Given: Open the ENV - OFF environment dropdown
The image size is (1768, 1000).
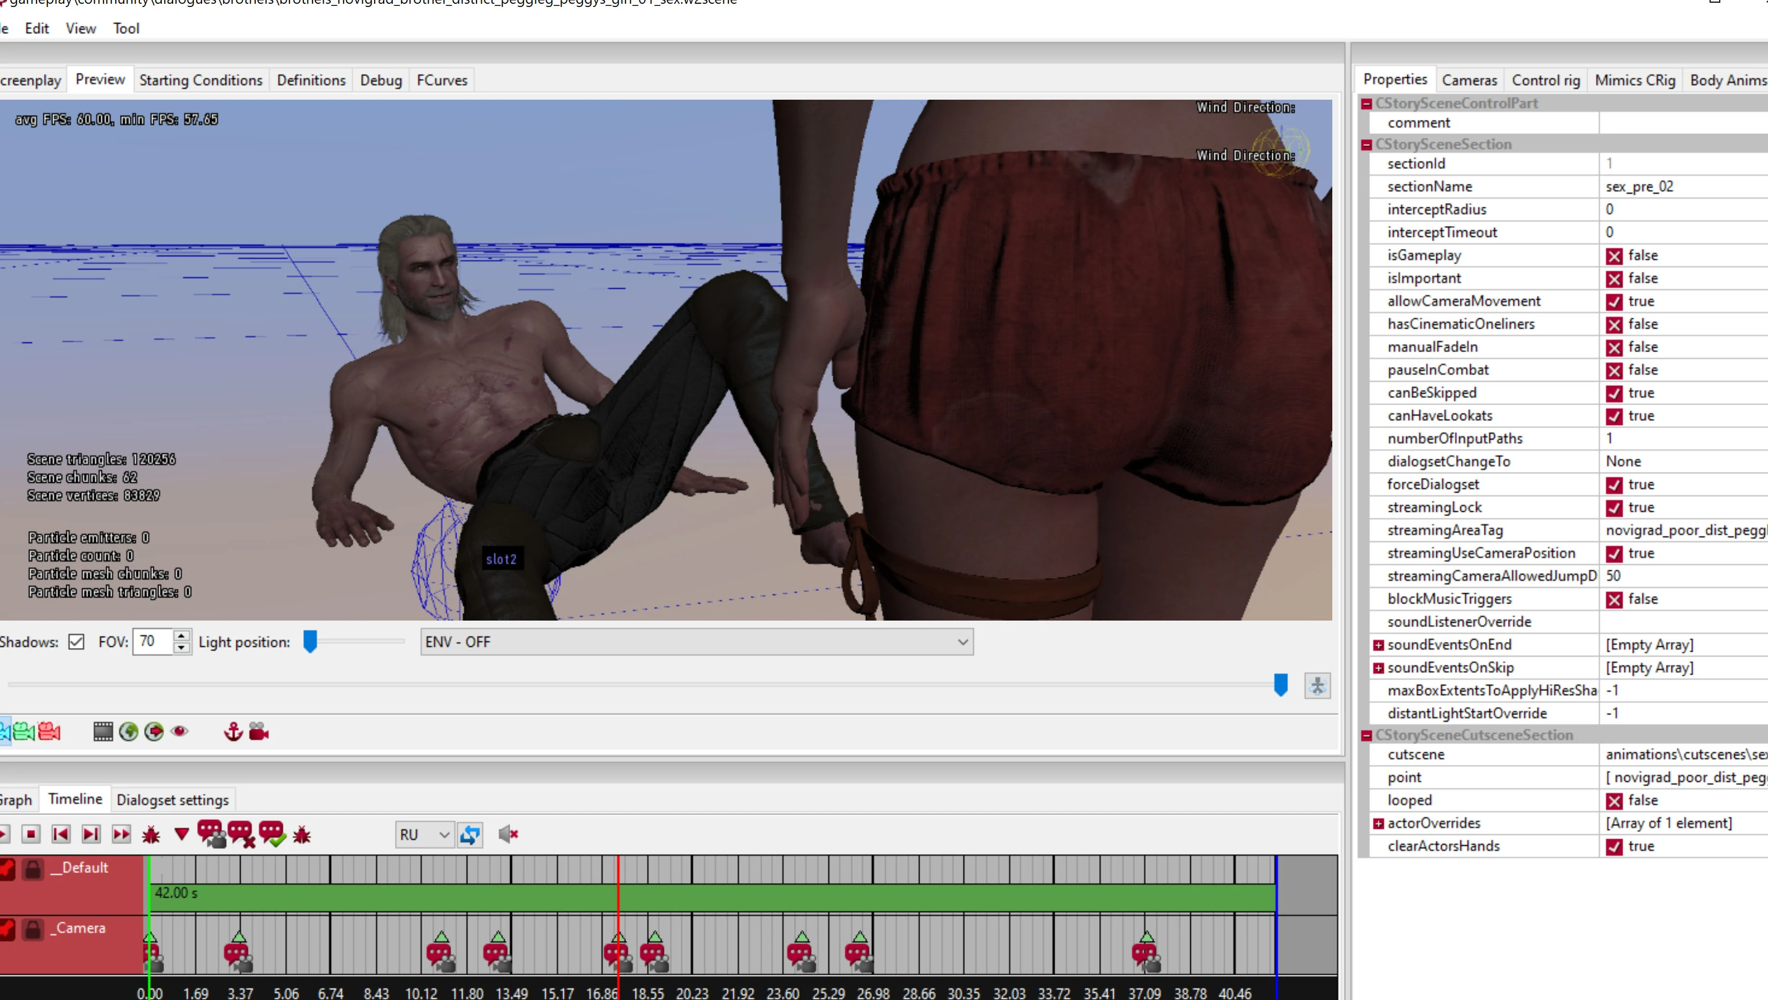Looking at the screenshot, I should coord(696,641).
